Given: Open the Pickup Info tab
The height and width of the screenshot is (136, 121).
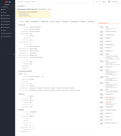Looking at the screenshot, I should pos(58,21).
